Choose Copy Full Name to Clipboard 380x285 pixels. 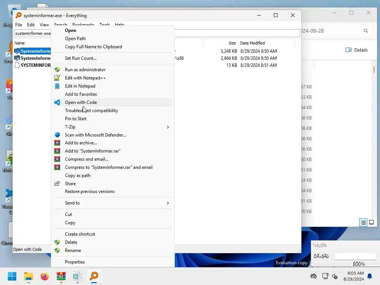click(93, 47)
